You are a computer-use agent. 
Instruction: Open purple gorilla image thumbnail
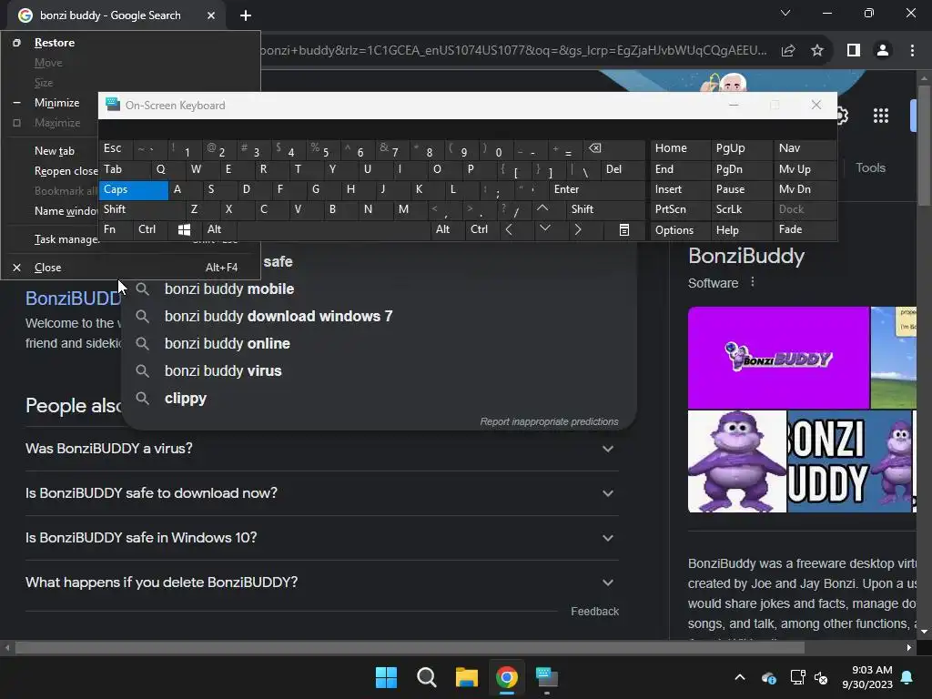click(737, 461)
